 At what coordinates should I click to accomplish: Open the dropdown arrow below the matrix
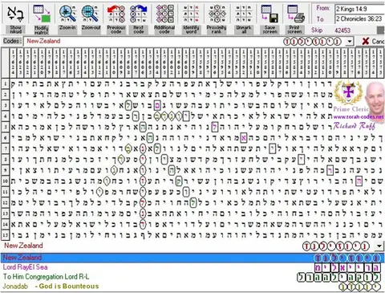point(379,246)
